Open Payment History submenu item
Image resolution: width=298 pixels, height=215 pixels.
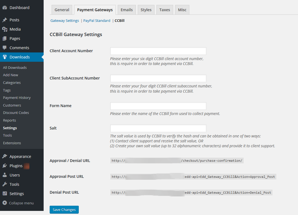[17, 98]
